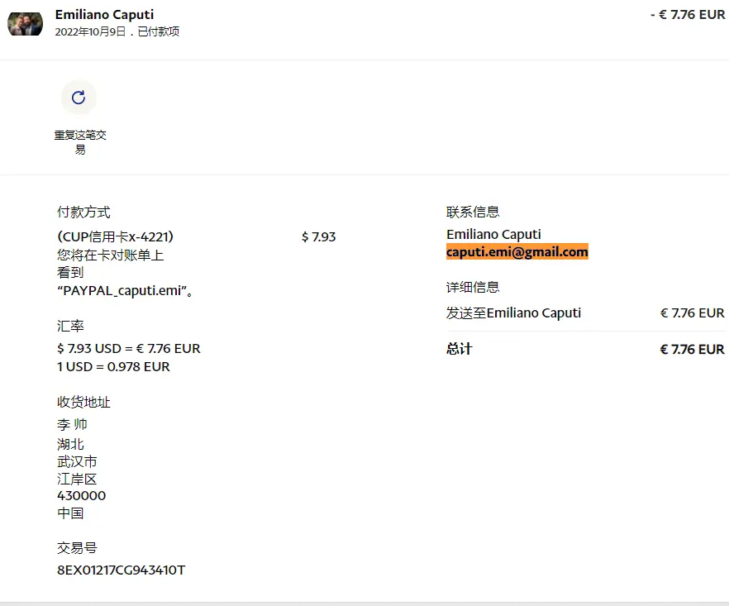Click the card text CUP信用卡x-4221
This screenshot has height=606, width=729.
pyautogui.click(x=116, y=236)
